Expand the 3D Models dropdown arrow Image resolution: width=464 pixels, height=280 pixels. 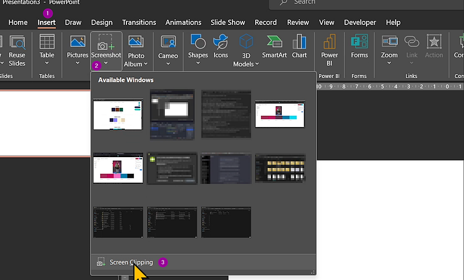point(257,64)
